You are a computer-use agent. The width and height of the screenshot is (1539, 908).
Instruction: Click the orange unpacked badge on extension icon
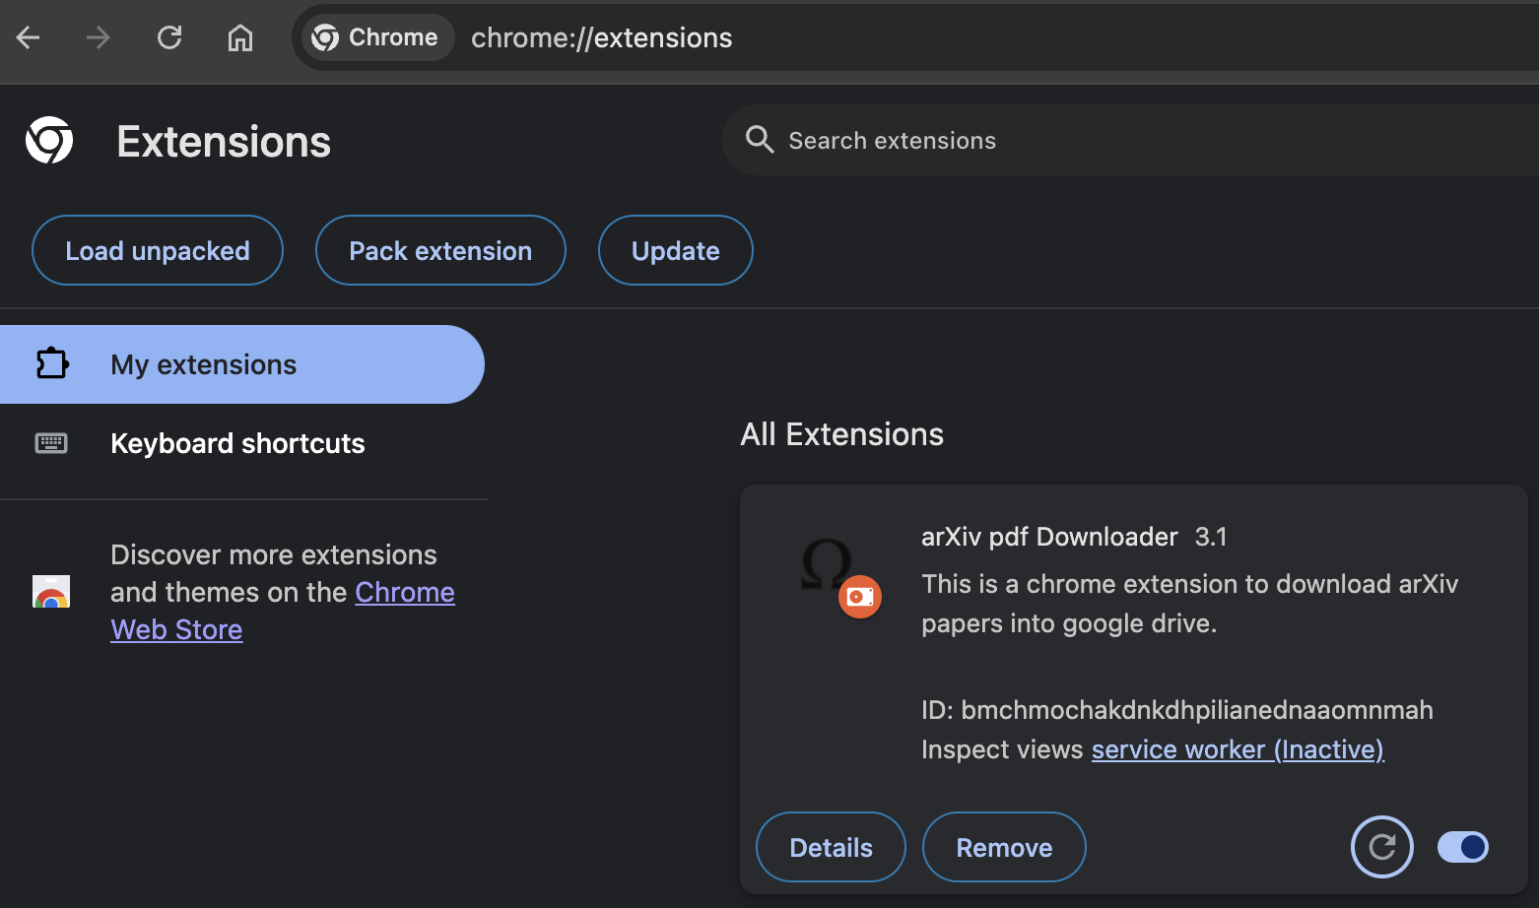[860, 597]
